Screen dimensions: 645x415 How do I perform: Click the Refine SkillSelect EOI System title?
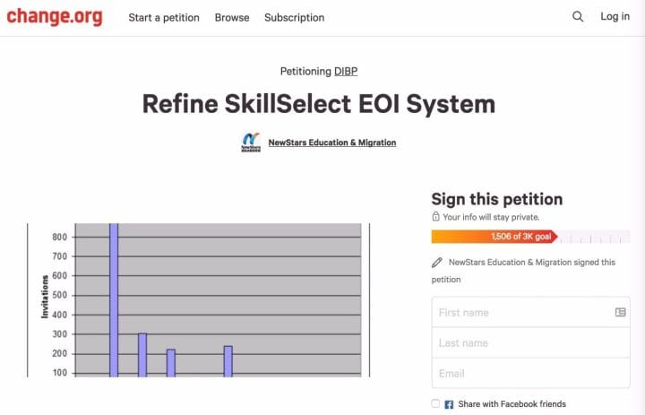point(319,104)
